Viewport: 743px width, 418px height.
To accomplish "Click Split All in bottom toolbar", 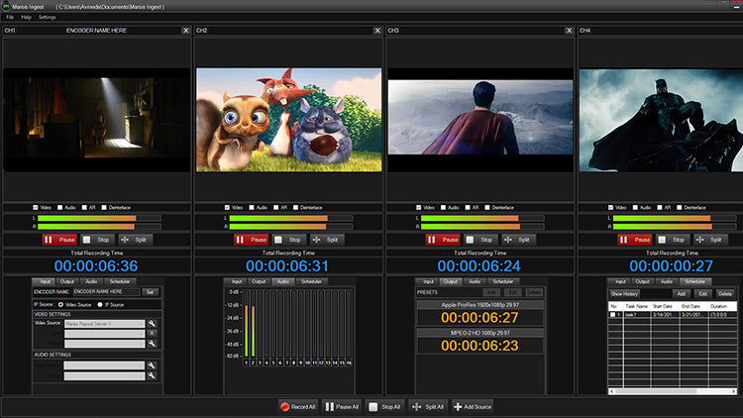I will point(427,406).
